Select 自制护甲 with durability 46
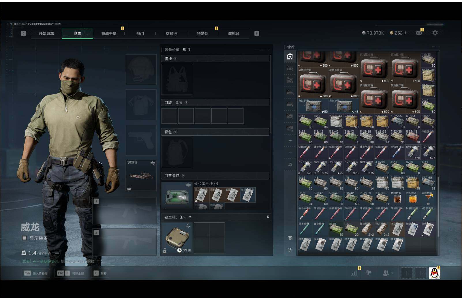This screenshot has width=462, height=298. [344, 106]
